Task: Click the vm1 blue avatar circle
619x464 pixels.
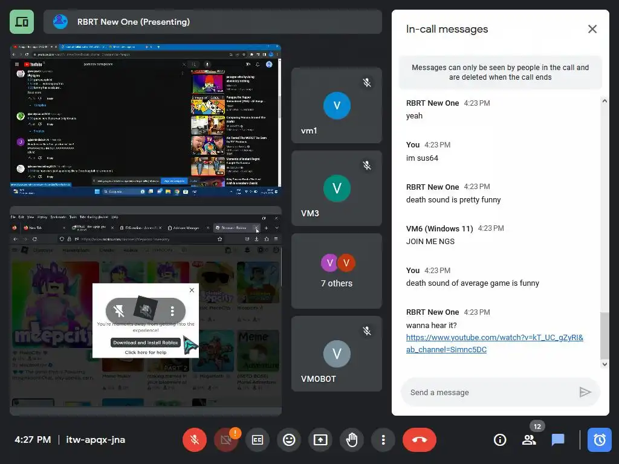Action: pyautogui.click(x=337, y=105)
